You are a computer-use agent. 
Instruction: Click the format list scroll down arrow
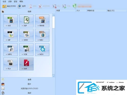(54, 76)
